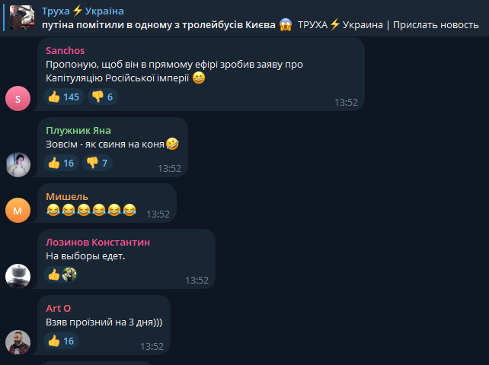Image resolution: width=489 pixels, height=365 pixels.
Task: Open Sanchos pink avatar with letter S
Action: click(18, 99)
